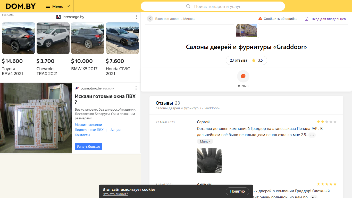Open the Москитные сетки link
The image size is (352, 198).
tap(88, 125)
